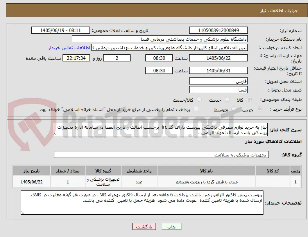Image resolution: width=308 pixels, height=237 pixels.
Task: Select the کالا/خدمت radio button
Action: [199, 99]
